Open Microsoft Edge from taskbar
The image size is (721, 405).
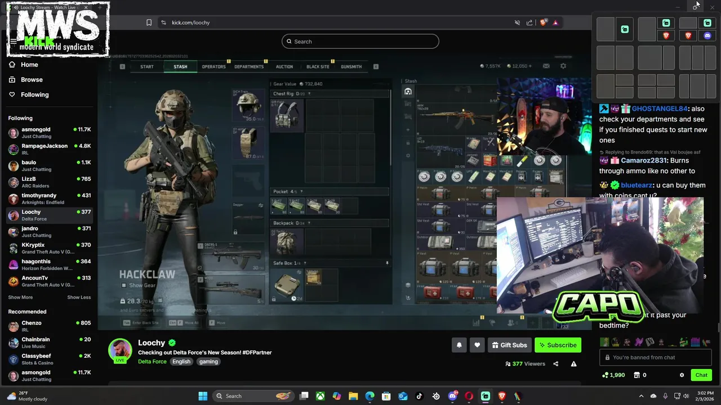coord(370,396)
